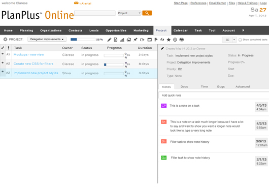269x188 pixels.
Task: Click the green Gu note author badge
Action: (163, 158)
